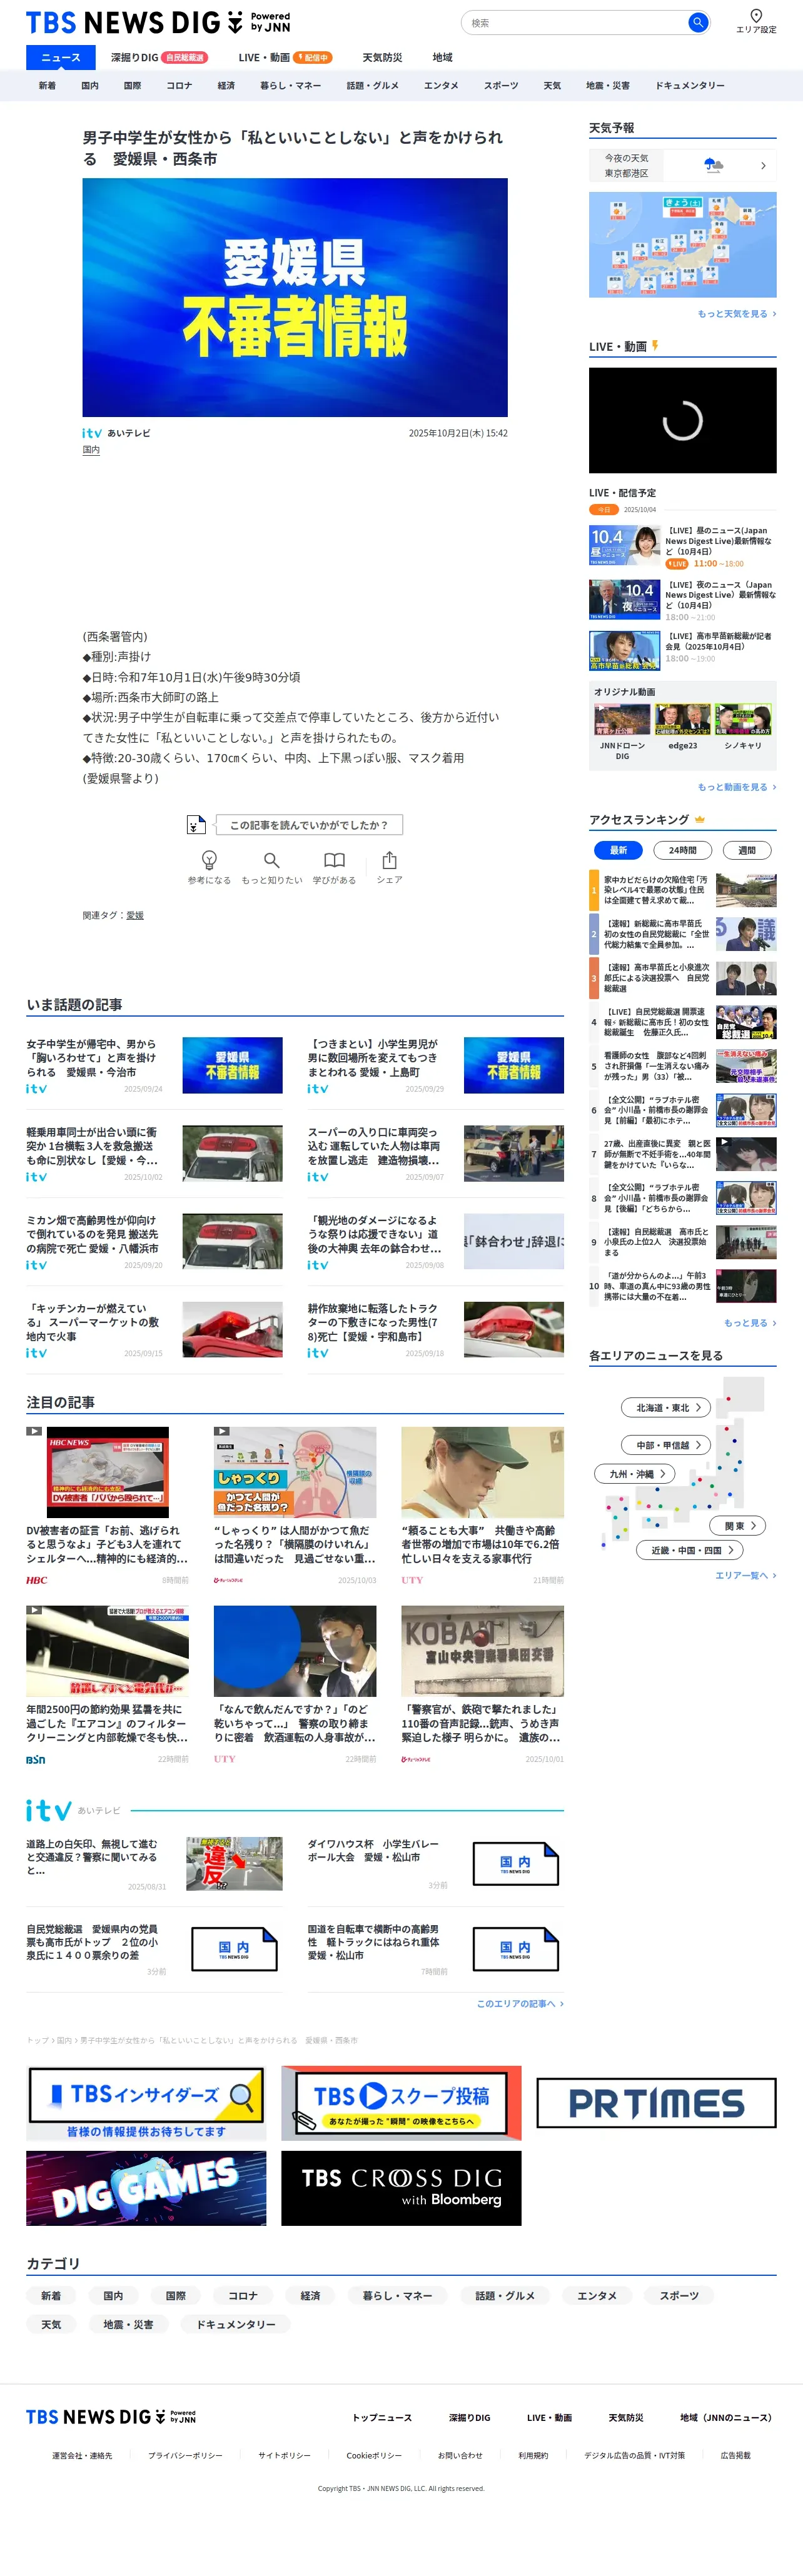Expand このエリアの記事へ link
Image resolution: width=803 pixels, height=2576 pixels.
[x=520, y=2004]
